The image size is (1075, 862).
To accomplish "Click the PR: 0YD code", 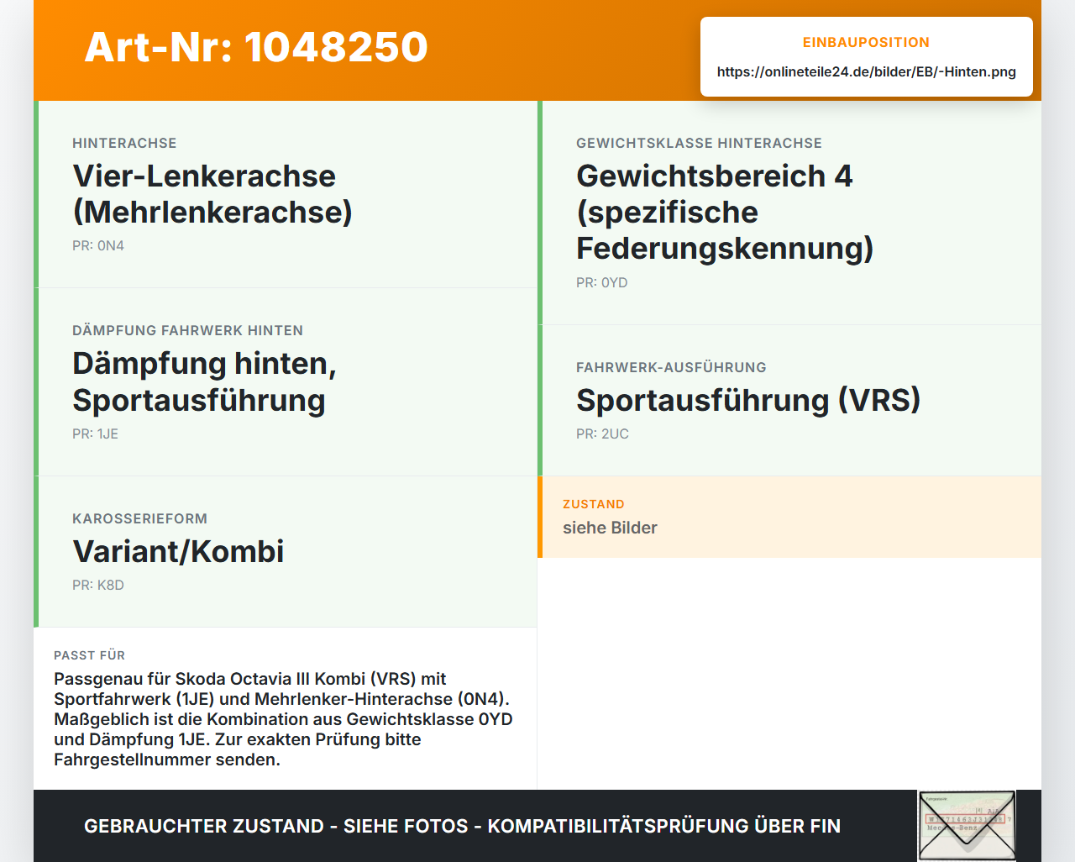I will [601, 282].
